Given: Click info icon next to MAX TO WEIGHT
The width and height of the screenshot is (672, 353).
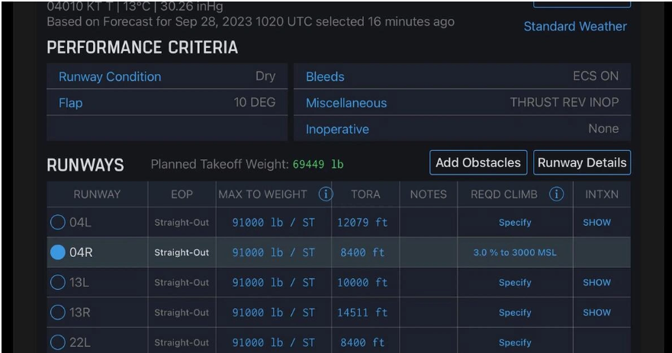Looking at the screenshot, I should pos(326,194).
